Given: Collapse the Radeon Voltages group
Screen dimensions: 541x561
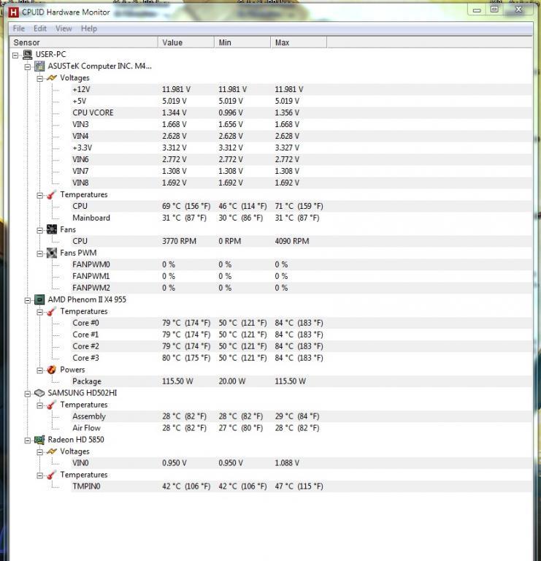Looking at the screenshot, I should pyautogui.click(x=40, y=452).
